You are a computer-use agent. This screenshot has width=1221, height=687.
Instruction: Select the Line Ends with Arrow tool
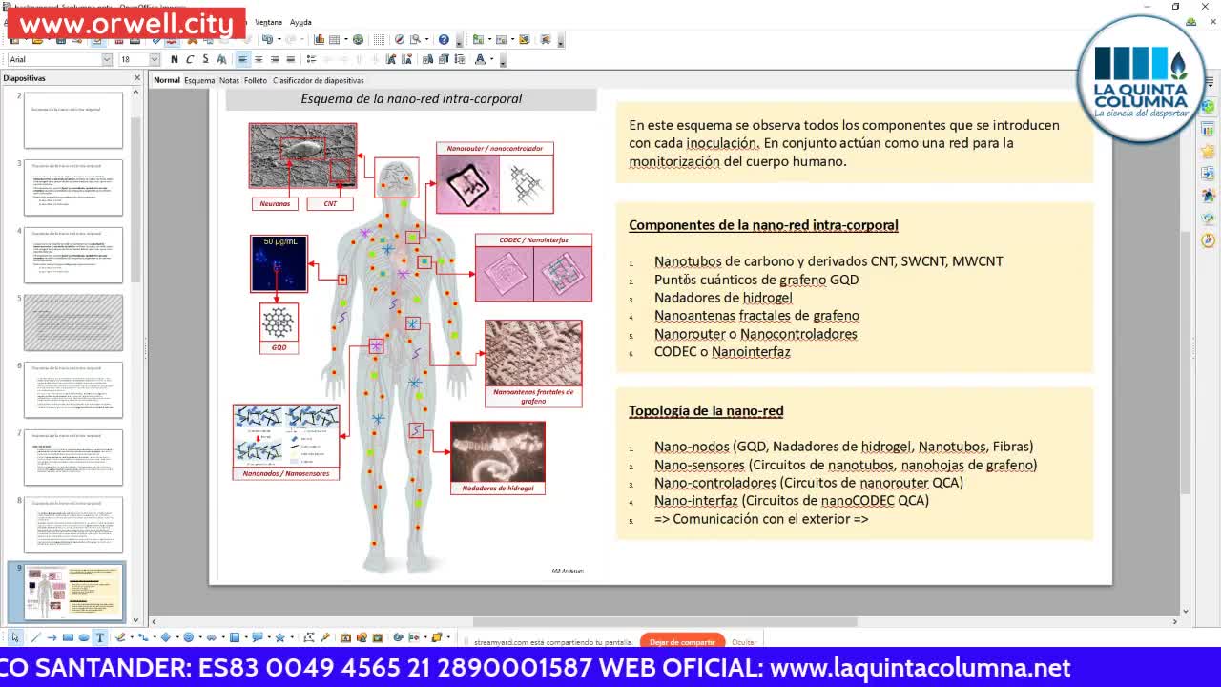pos(52,637)
